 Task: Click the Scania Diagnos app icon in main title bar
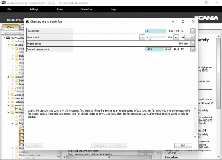(x=4, y=3)
